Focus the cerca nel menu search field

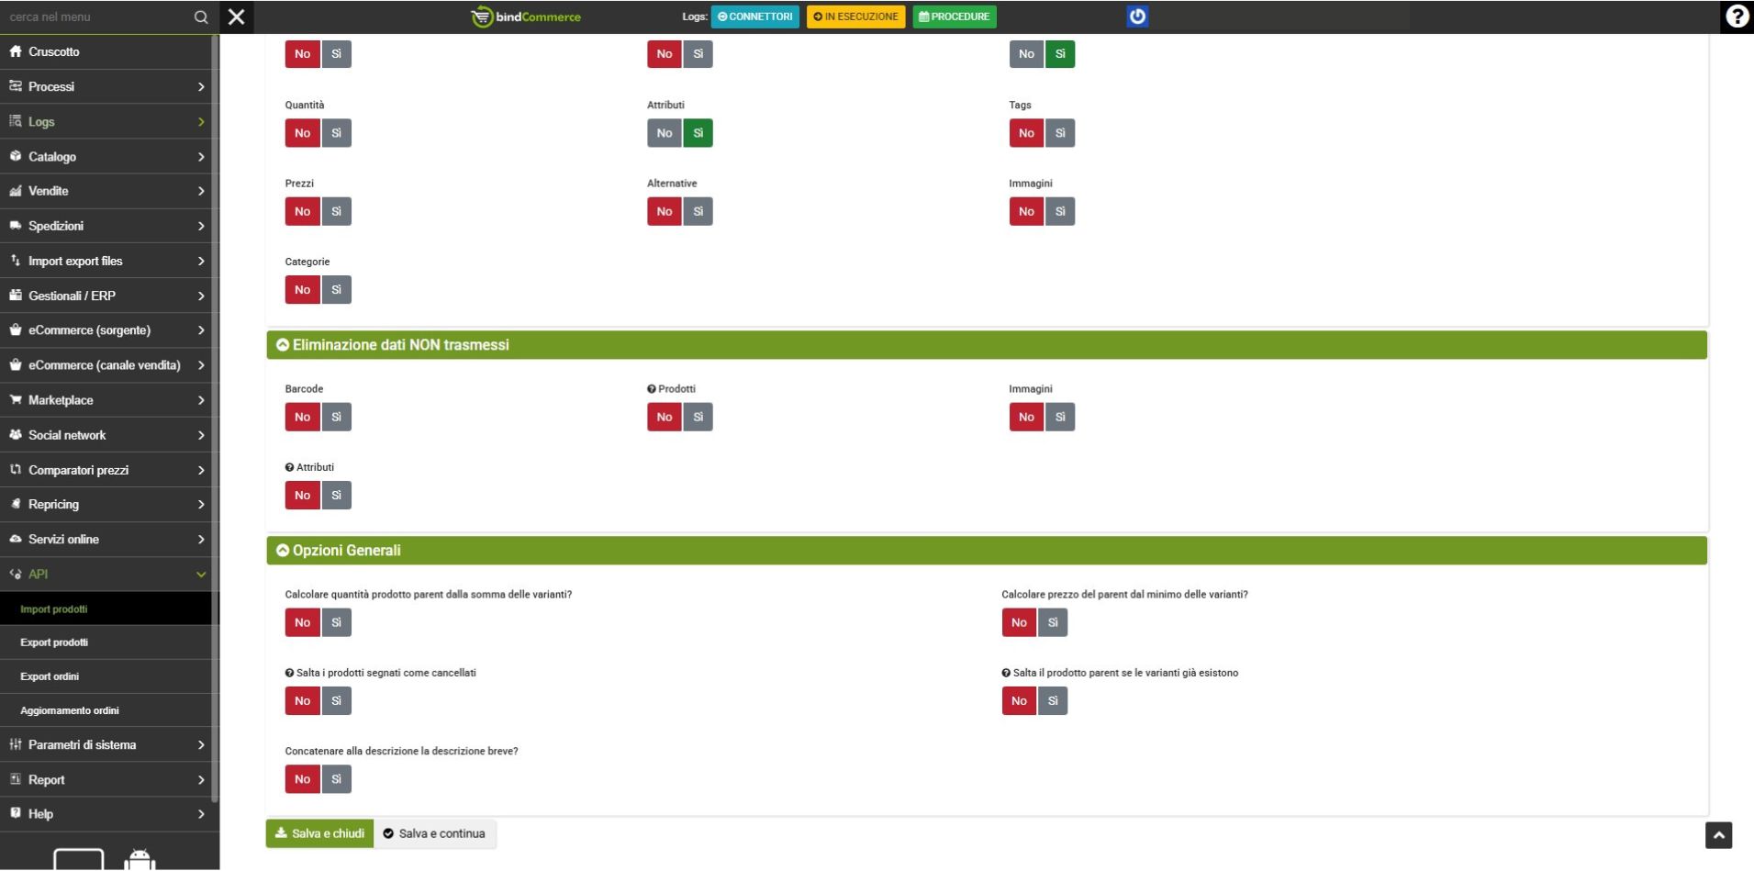click(96, 17)
